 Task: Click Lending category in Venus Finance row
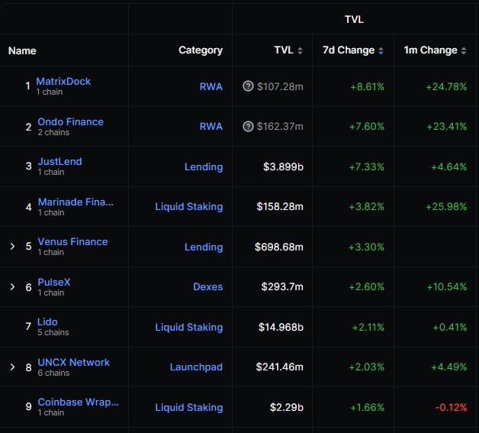[204, 247]
